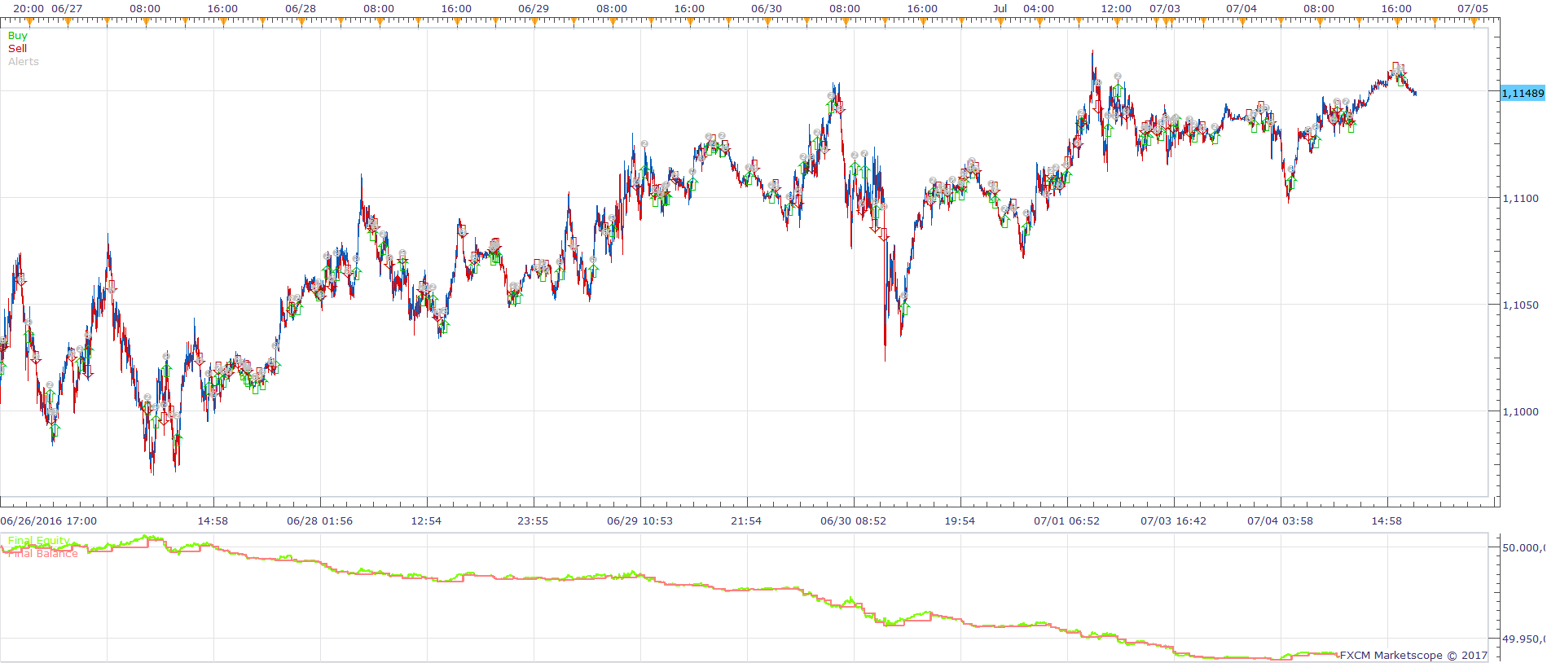This screenshot has height=663, width=1547.
Task: Click the 19:54 bottom axis label
Action: [960, 521]
